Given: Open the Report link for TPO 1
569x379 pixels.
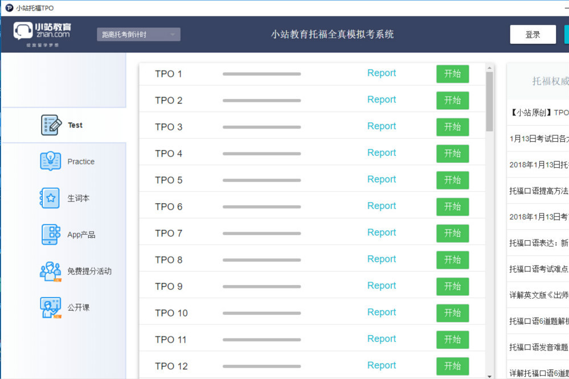Looking at the screenshot, I should [382, 73].
